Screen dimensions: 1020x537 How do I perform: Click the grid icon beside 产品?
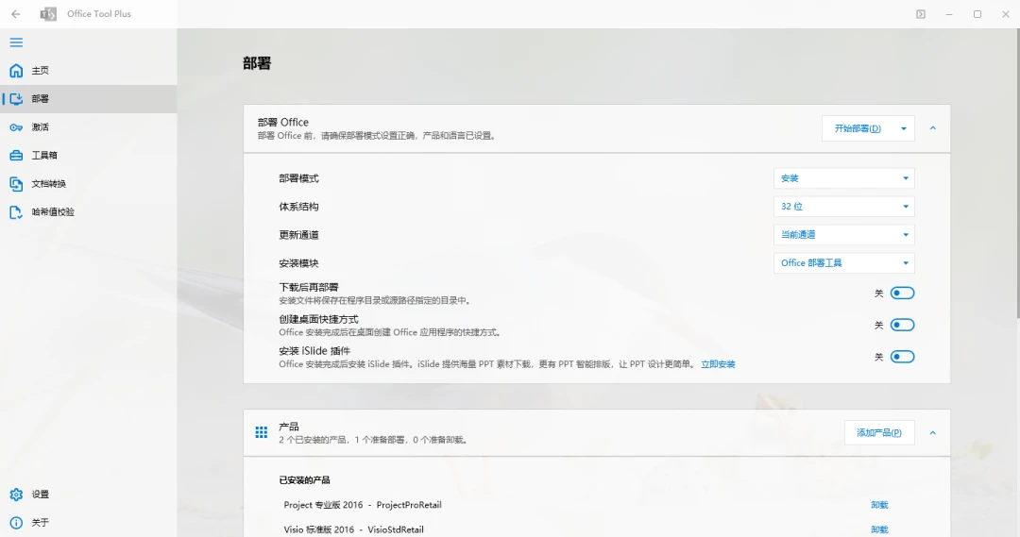[262, 432]
